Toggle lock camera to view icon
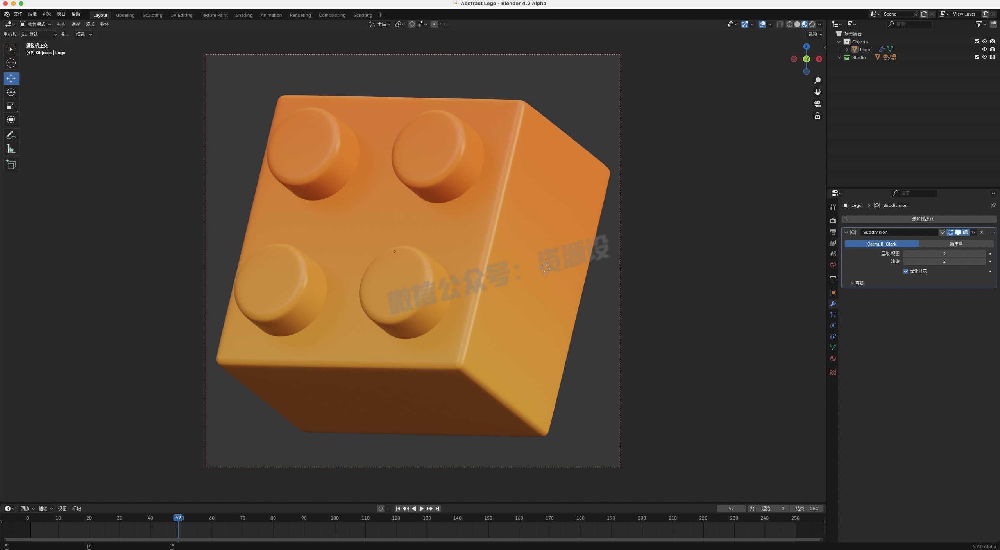Image resolution: width=1000 pixels, height=550 pixels. 817,116
